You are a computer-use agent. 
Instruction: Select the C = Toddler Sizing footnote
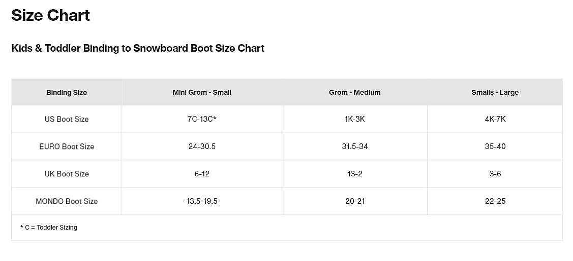[49, 228]
